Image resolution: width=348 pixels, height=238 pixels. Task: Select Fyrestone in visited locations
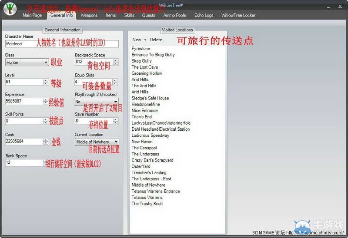141,48
